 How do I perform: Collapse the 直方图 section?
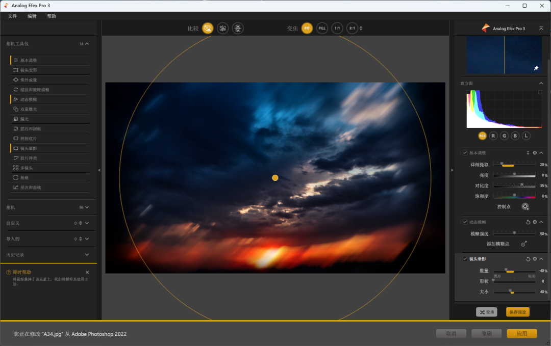coord(541,83)
